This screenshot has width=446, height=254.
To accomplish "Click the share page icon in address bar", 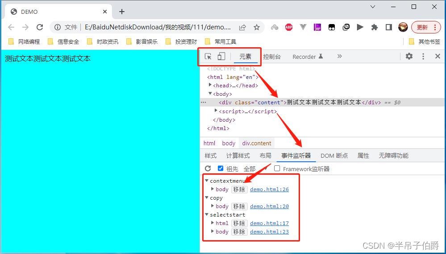I will click(x=242, y=27).
